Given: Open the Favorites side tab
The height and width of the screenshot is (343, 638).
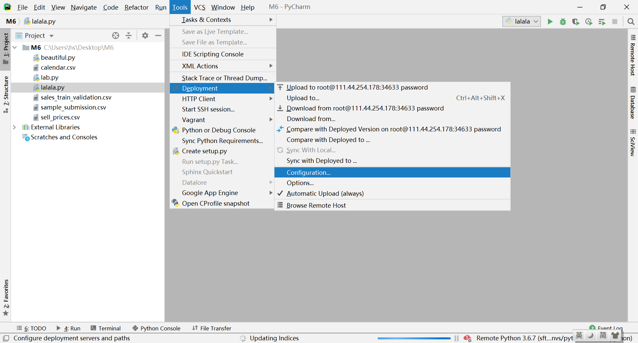Looking at the screenshot, I should (x=6, y=298).
